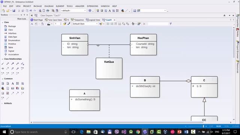Collapse the Class toolbox section
This screenshot has height=135, width=240.
[x=3, y=22]
